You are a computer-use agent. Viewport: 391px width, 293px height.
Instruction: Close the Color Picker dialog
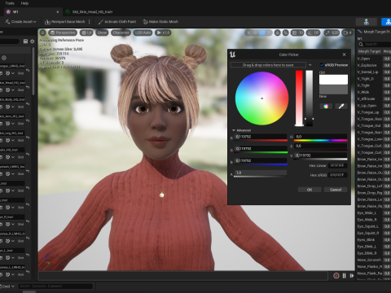(x=345, y=55)
